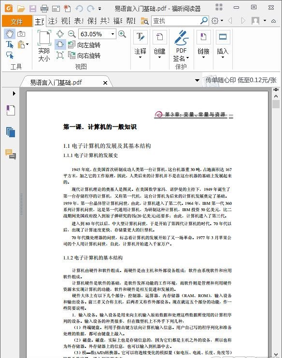Expand the quick access toolbar customize arrow
This screenshot has width=282, height=358.
click(99, 9)
